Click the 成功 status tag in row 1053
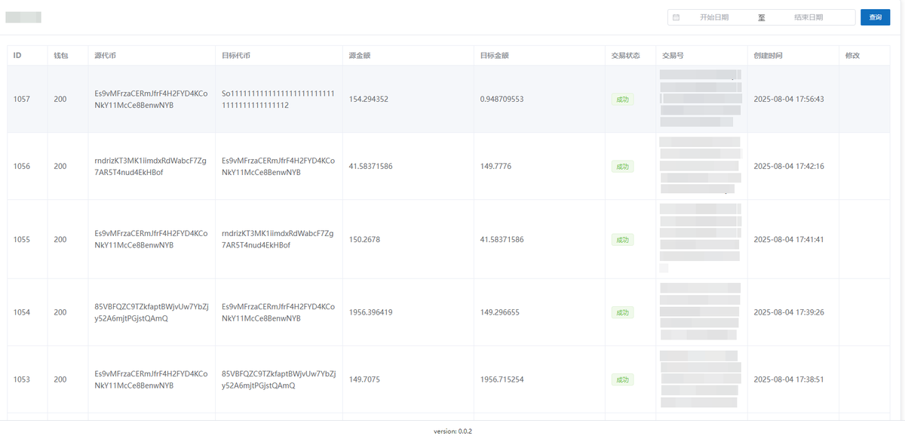905x436 pixels. 622,379
